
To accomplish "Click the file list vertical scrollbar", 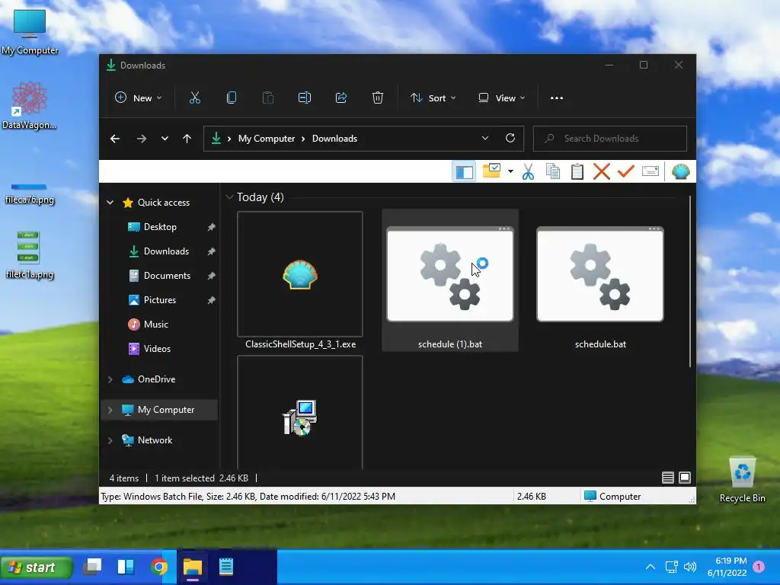I will (690, 282).
